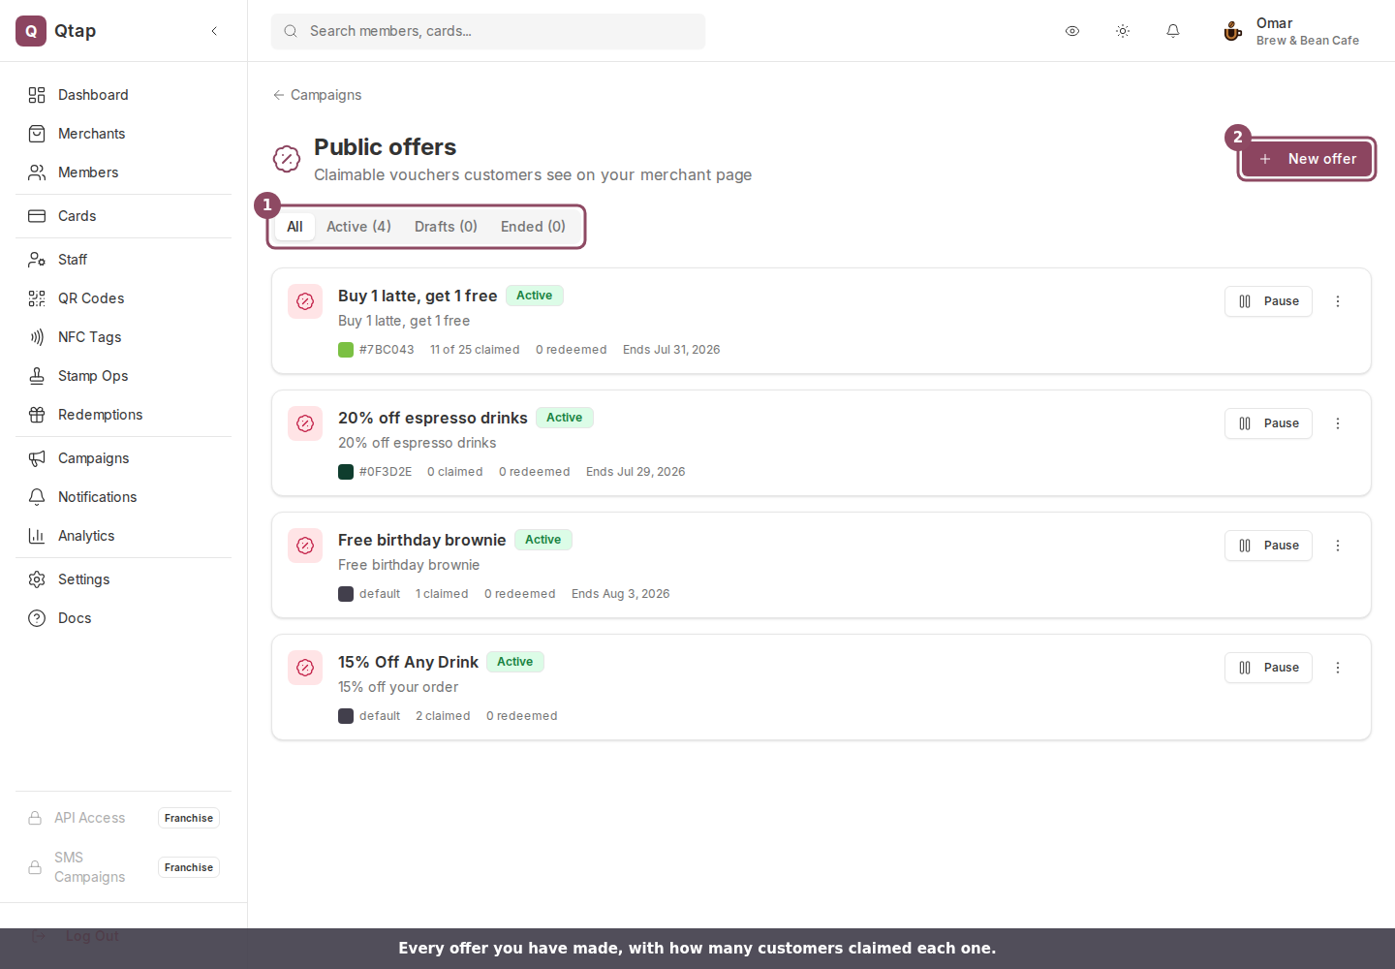1395x969 pixels.
Task: Click the #7BC043 green color swatch
Action: tap(346, 350)
